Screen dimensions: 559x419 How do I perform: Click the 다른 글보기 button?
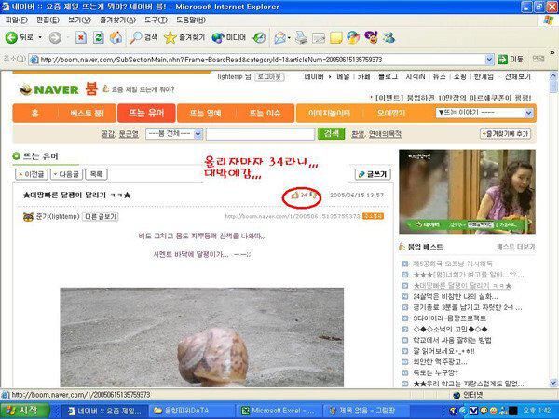coord(101,217)
